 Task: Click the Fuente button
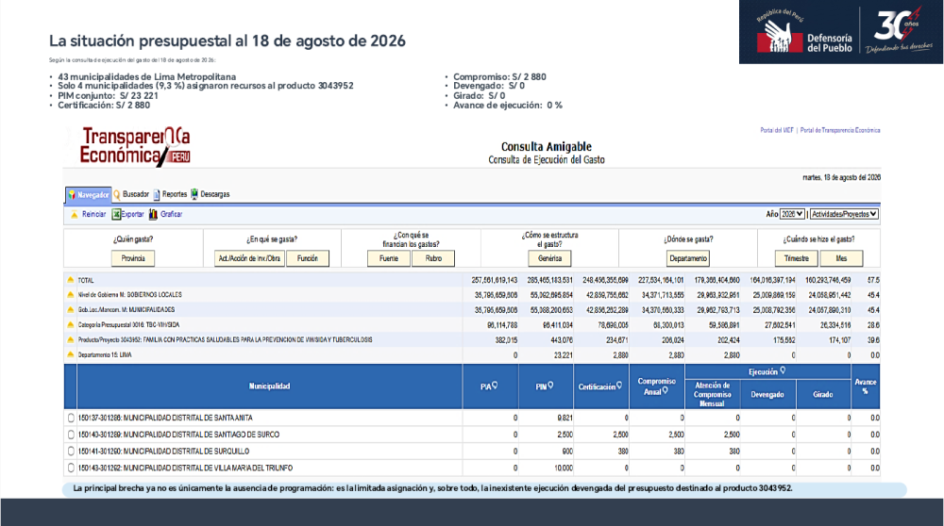click(389, 258)
